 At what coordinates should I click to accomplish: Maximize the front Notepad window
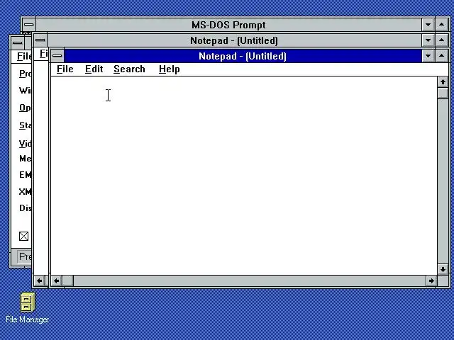click(441, 56)
